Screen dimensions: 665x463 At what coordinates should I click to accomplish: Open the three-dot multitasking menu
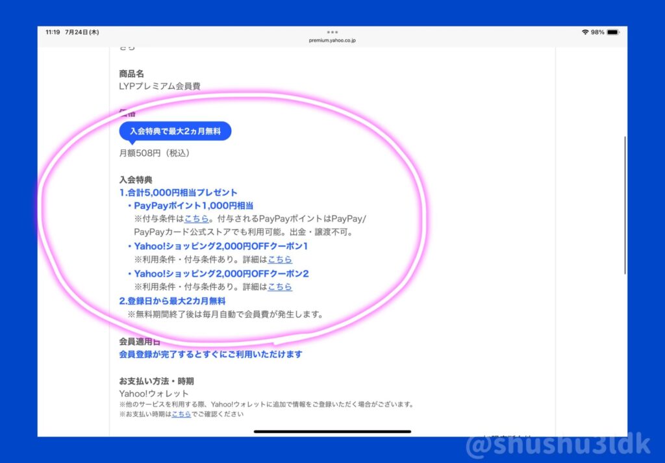point(332,32)
